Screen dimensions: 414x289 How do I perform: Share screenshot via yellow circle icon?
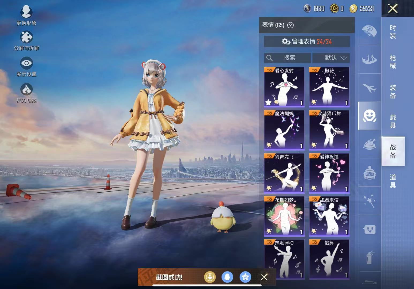tap(210, 277)
